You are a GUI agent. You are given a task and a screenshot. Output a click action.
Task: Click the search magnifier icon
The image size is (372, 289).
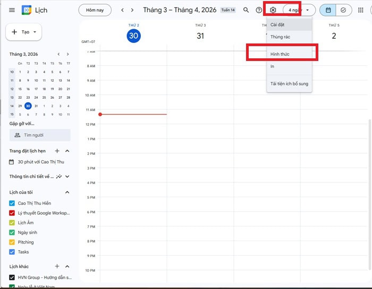246,10
